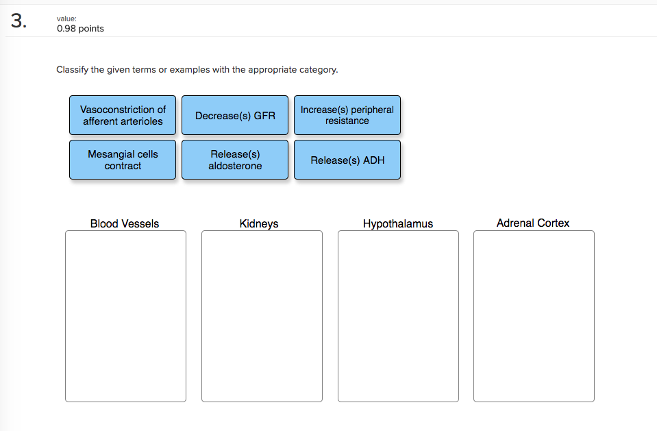Click the 'Adrenal Cortex' label

[533, 223]
